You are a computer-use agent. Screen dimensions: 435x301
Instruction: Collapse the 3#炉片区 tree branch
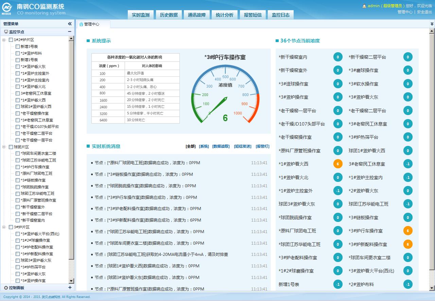[4, 227]
